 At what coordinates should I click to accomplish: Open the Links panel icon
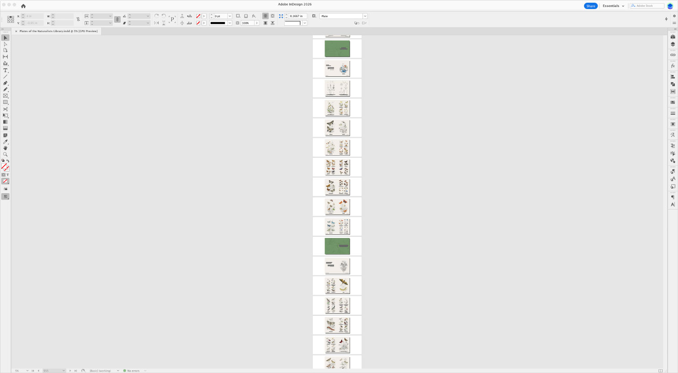click(673, 55)
